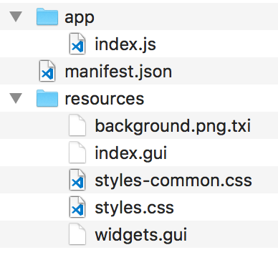
Task: Click the index.gui blank file icon
Action: click(x=77, y=153)
